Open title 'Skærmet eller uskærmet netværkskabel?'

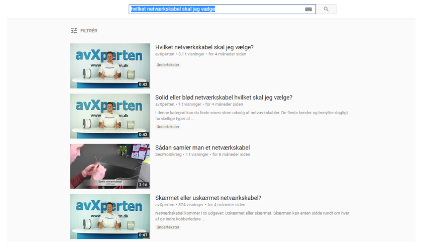pyautogui.click(x=208, y=198)
